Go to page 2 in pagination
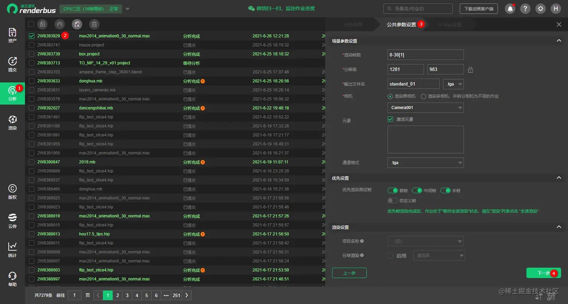The height and width of the screenshot is (304, 568). coord(118,295)
